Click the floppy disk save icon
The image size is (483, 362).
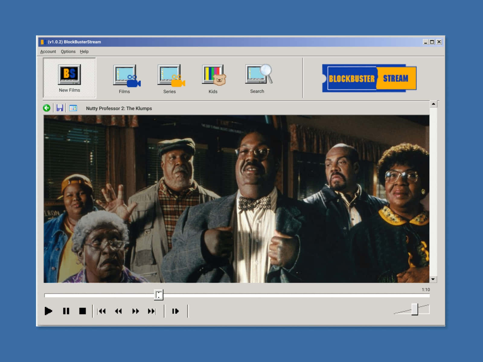[x=60, y=108]
